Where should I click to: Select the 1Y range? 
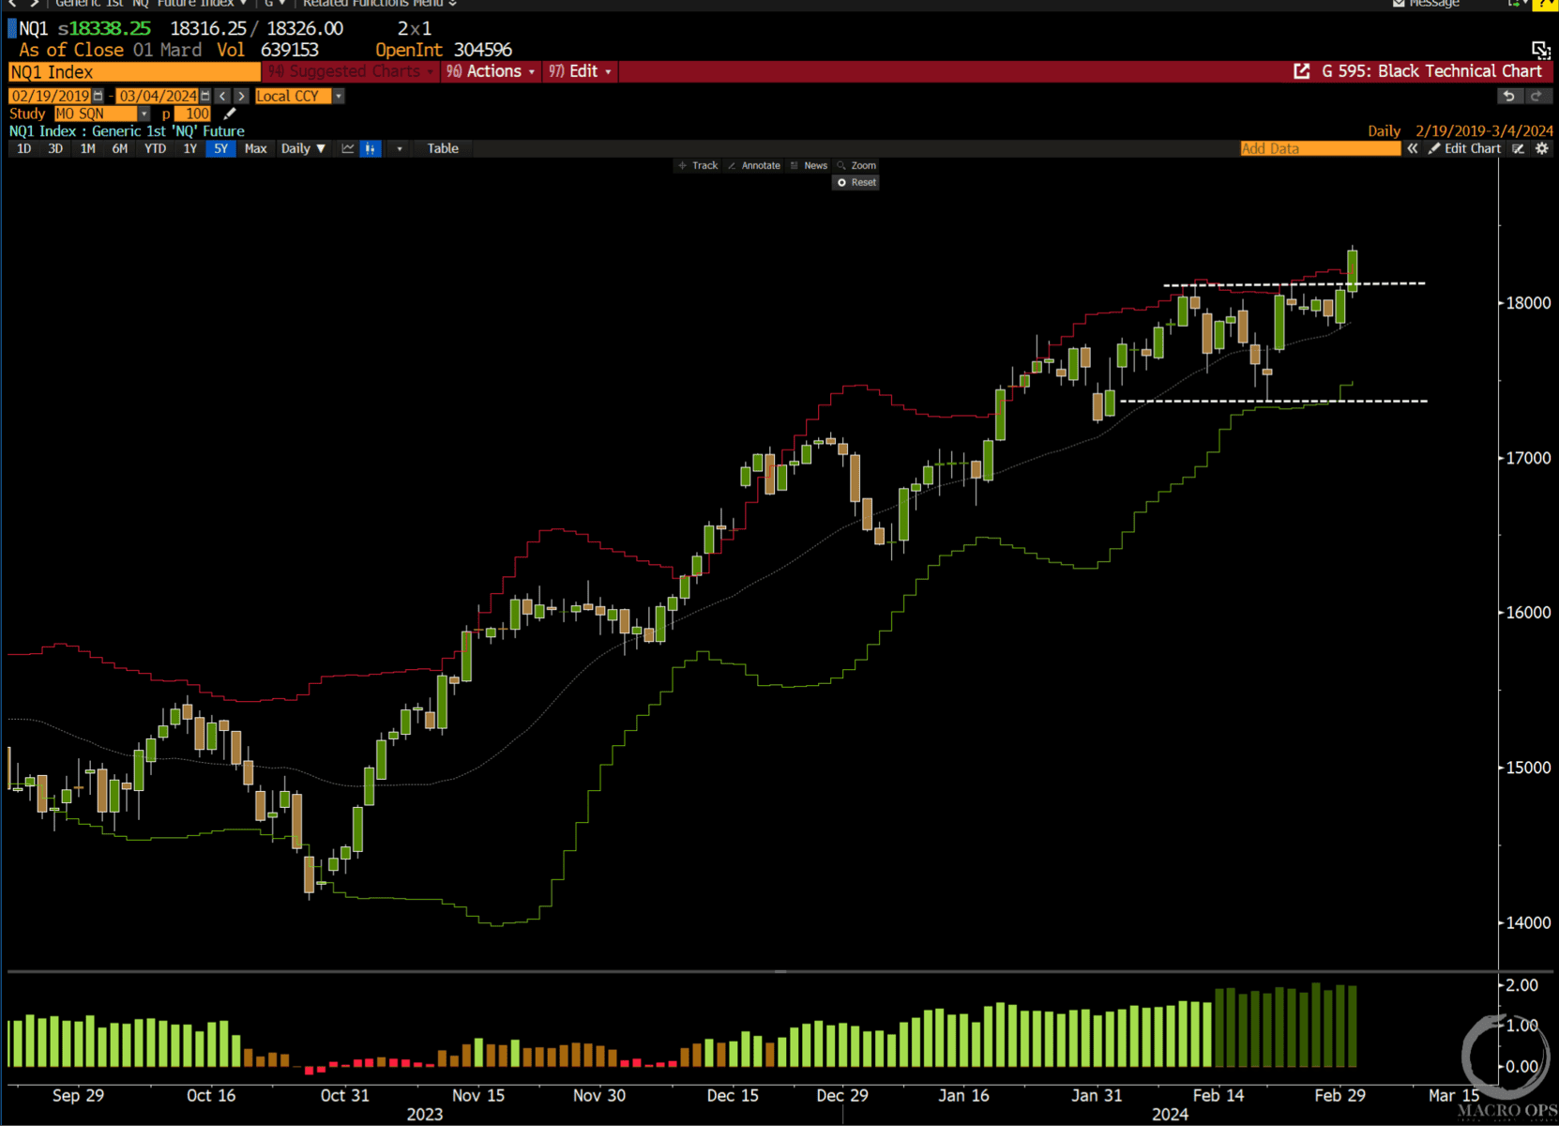pos(190,148)
